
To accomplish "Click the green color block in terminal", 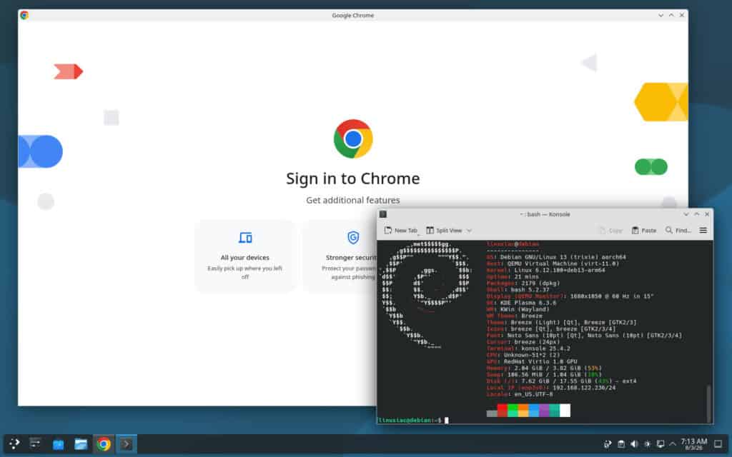I will pyautogui.click(x=513, y=411).
